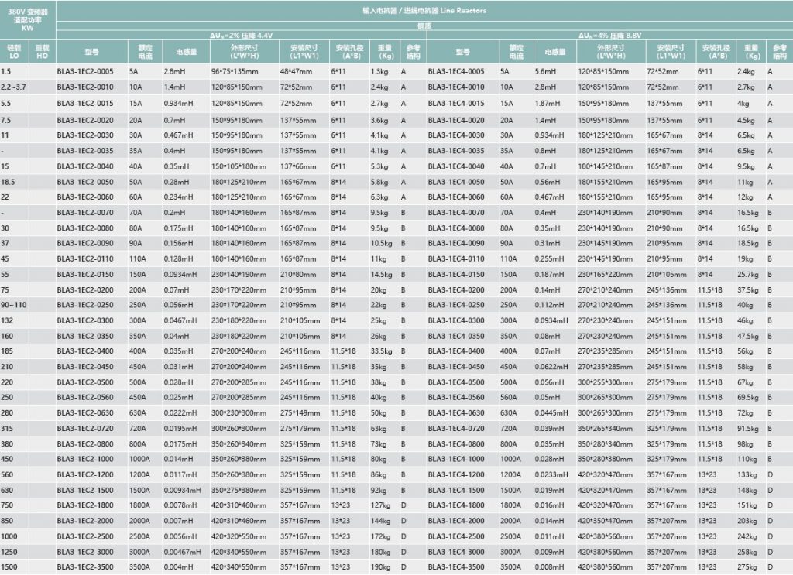The height and width of the screenshot is (575, 793).
Task: Click model BLA3-1EC2-0560
Action: coord(85,398)
